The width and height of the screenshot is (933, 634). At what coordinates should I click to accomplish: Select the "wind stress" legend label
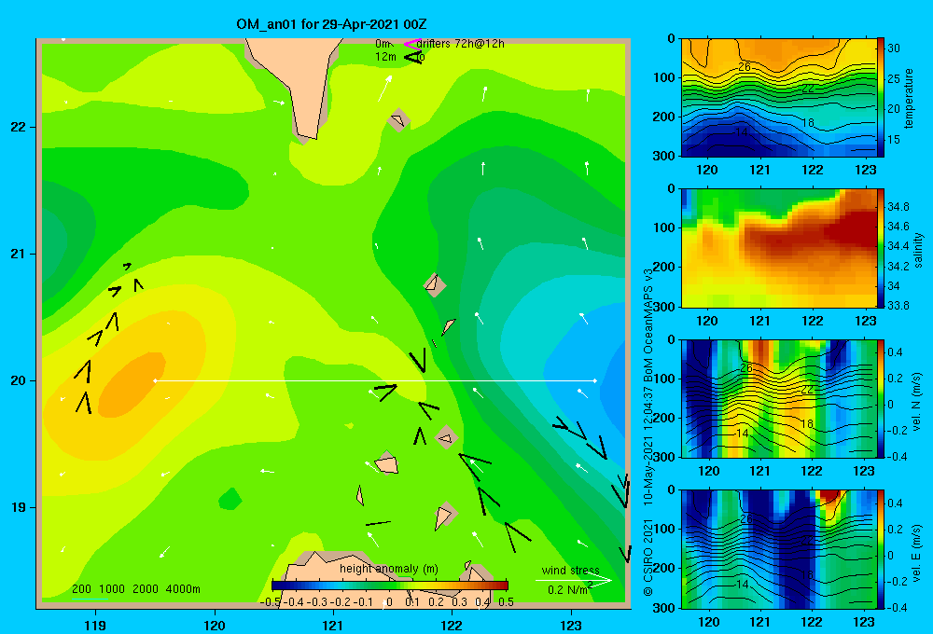click(571, 570)
